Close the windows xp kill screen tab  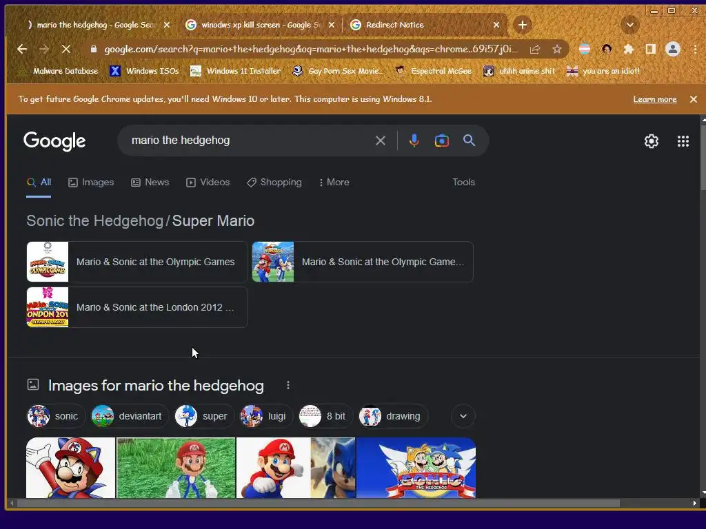pos(332,25)
